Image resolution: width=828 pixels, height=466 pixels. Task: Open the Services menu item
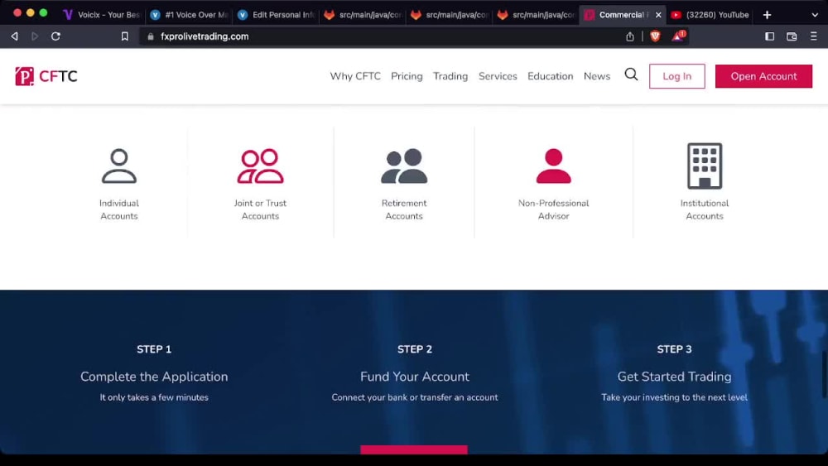tap(498, 76)
